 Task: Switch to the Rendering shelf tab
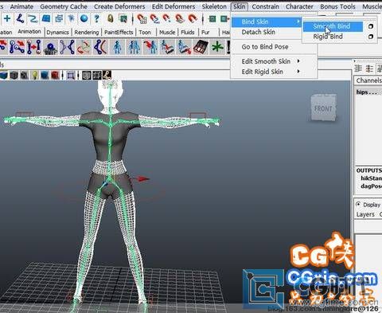(x=87, y=33)
